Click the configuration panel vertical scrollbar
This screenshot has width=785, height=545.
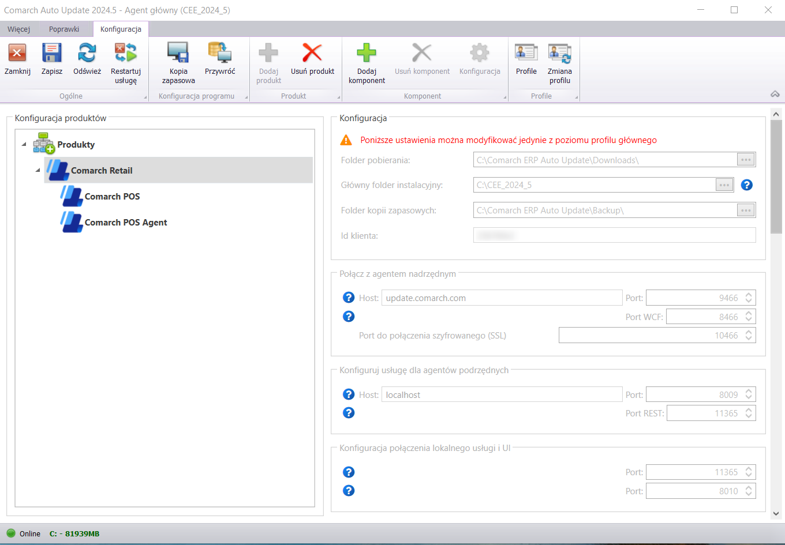tap(776, 176)
